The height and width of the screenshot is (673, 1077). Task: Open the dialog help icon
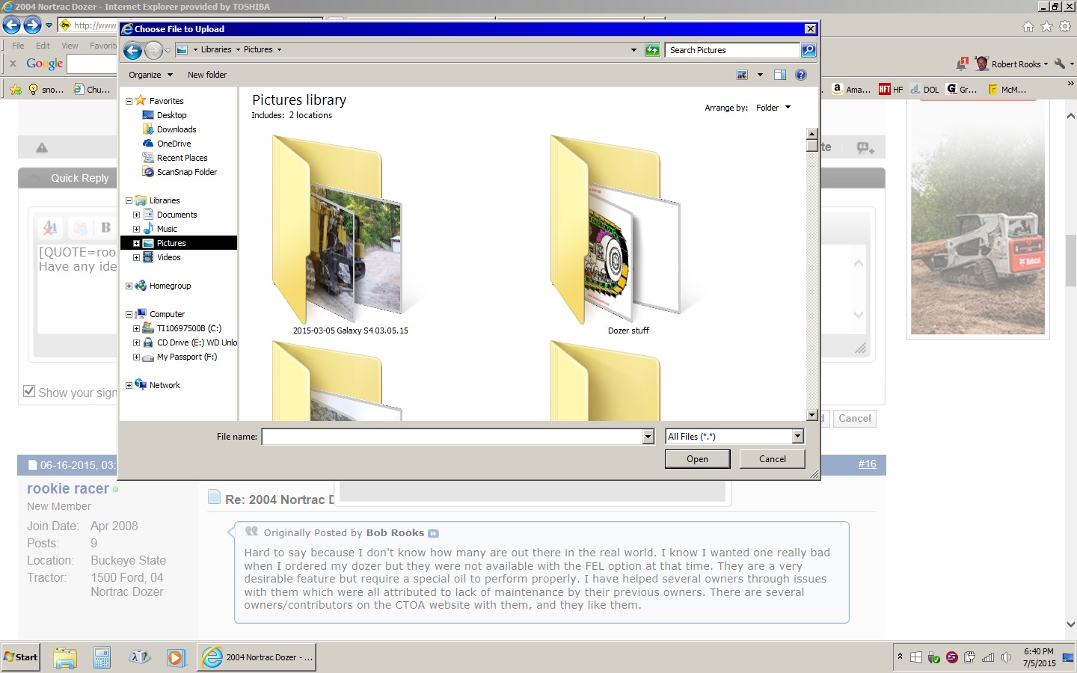(801, 75)
